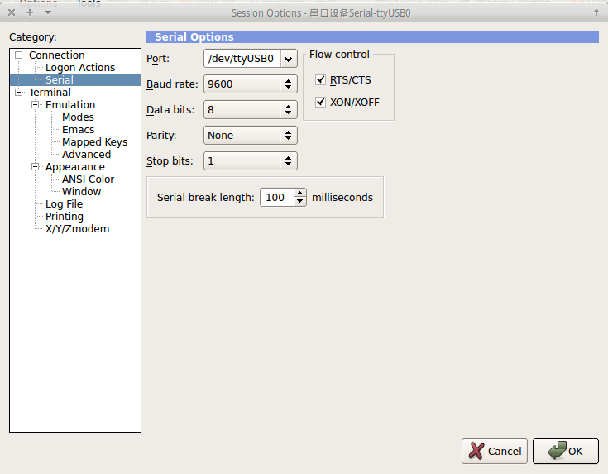Screen dimensions: 608x474
Task: Uncheck the XON/XOFF flow control checkbox
Action: (320, 103)
